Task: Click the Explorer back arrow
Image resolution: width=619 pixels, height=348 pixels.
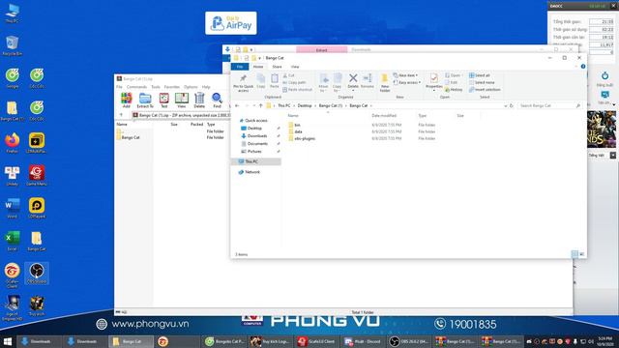Action: click(x=237, y=105)
